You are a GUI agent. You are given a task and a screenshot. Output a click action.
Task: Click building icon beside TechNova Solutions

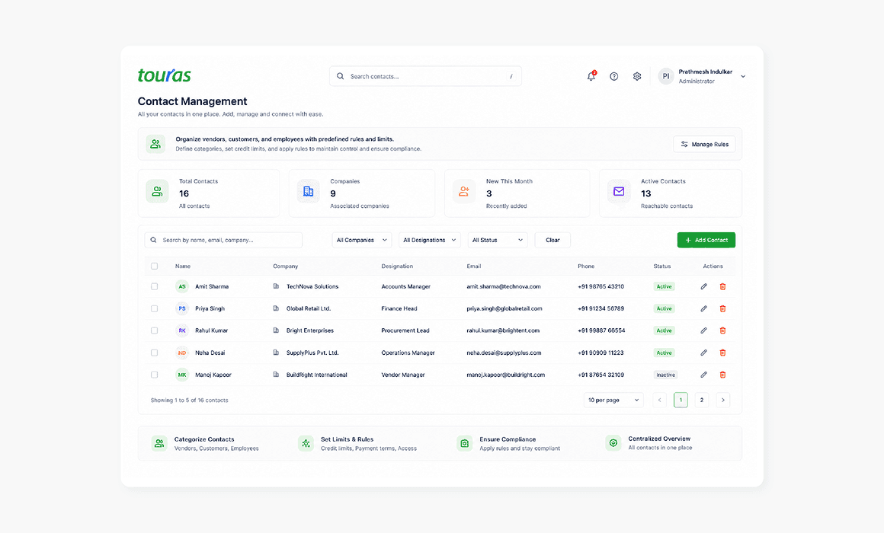click(276, 286)
